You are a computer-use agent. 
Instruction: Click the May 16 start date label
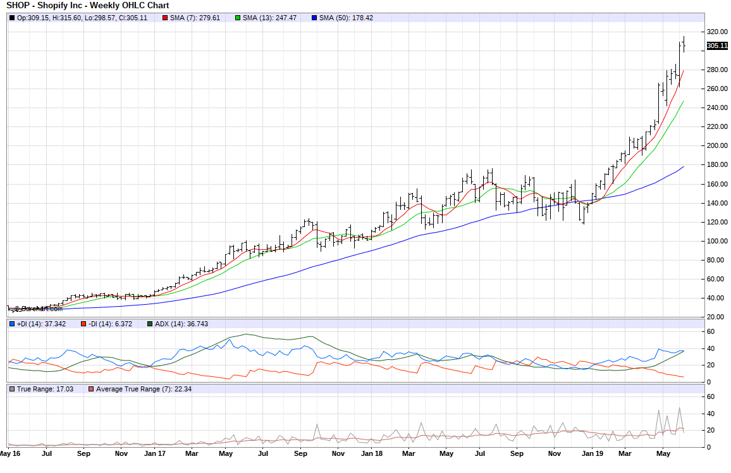tap(10, 453)
